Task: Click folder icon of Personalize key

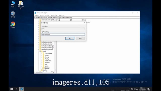Action: pos(44,61)
